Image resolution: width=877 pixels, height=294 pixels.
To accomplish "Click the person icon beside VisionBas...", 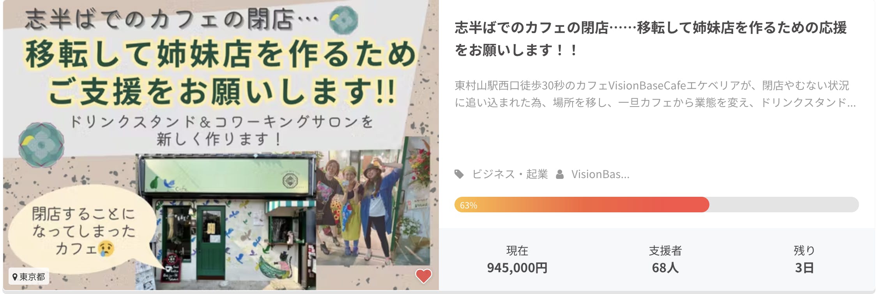I will (x=560, y=174).
